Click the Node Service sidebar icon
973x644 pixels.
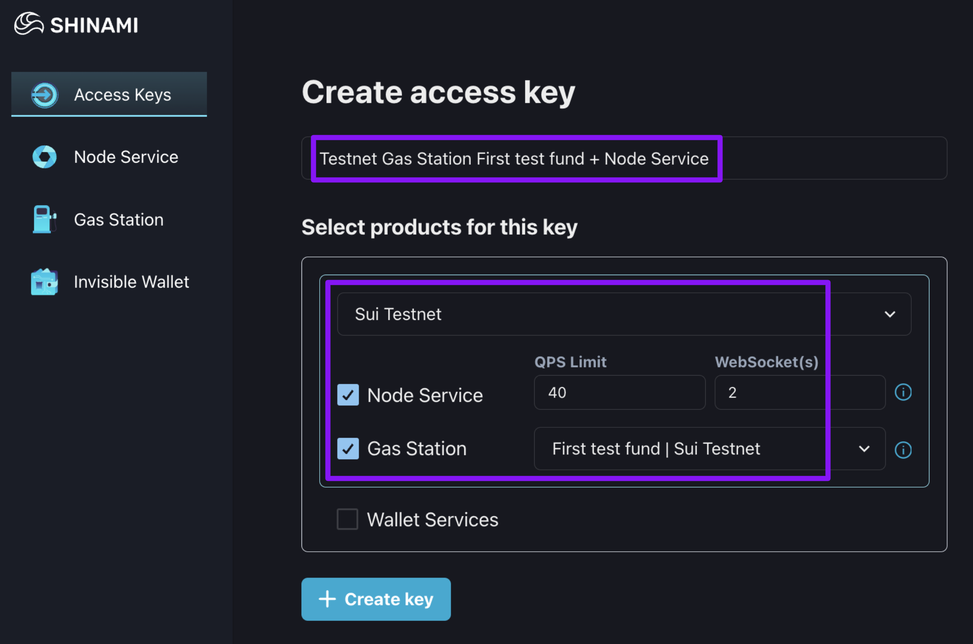[x=44, y=157]
